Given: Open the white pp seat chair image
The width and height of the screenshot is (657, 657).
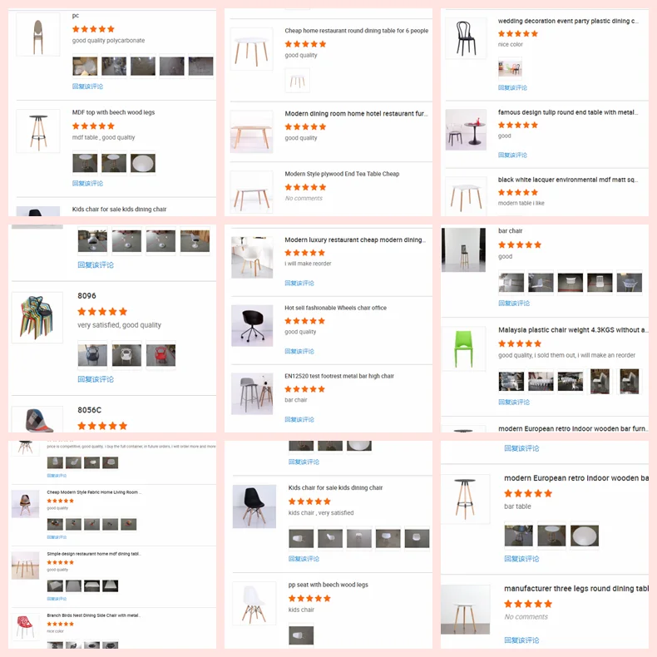Looking at the screenshot, I should click(x=254, y=604).
